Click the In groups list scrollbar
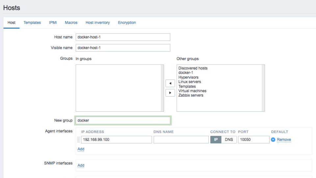 [162, 88]
